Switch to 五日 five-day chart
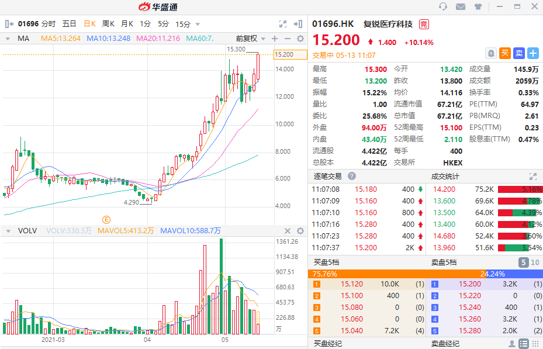Viewport: 543px width, 349px height. coord(69,24)
